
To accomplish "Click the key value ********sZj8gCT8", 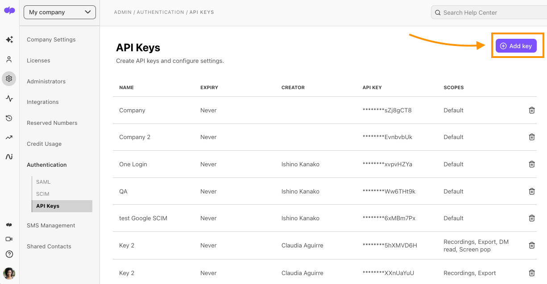I will [387, 110].
